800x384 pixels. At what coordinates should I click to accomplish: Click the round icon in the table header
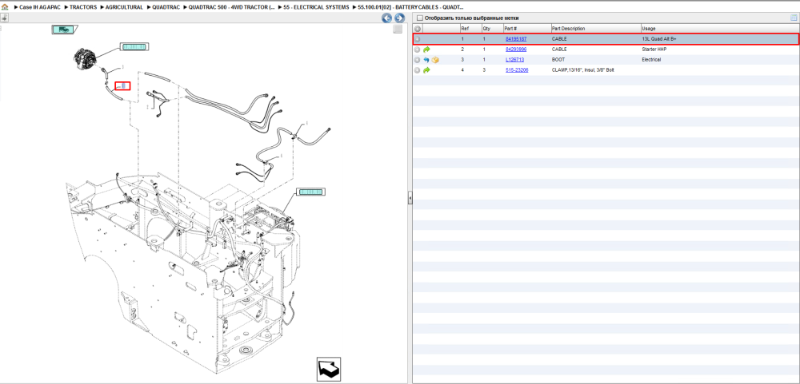pos(418,29)
